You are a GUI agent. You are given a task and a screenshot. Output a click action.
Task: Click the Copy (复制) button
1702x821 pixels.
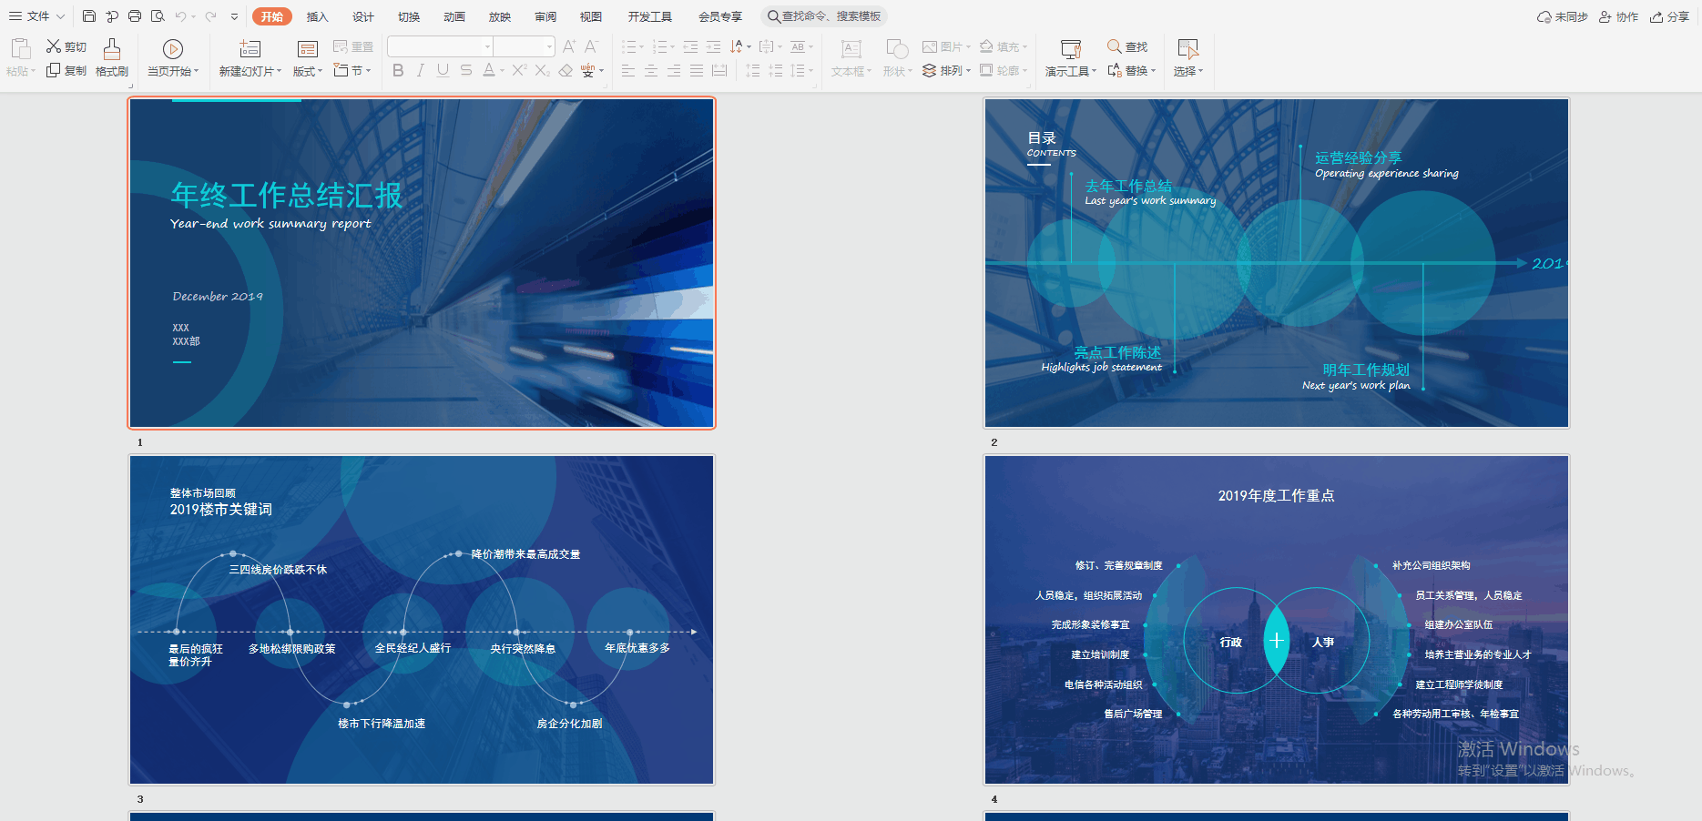(66, 70)
